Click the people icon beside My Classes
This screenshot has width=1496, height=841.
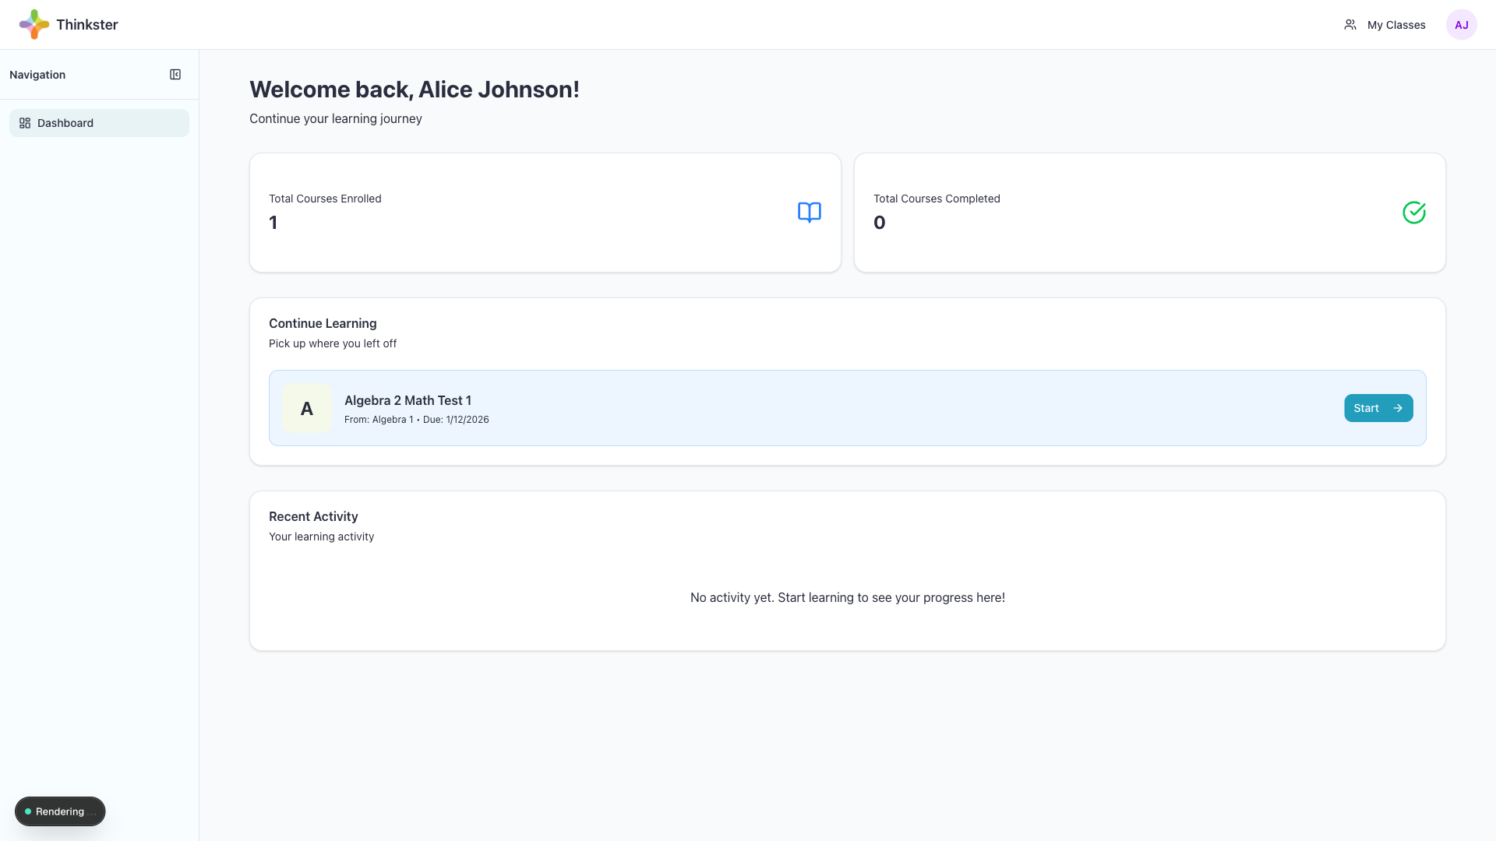click(x=1350, y=24)
